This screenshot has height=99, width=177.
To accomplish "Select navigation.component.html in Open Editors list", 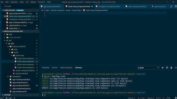I will point(20,20).
